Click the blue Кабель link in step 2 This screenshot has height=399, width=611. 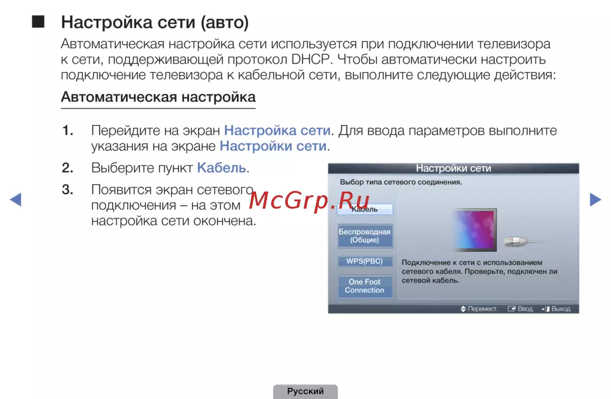(221, 168)
